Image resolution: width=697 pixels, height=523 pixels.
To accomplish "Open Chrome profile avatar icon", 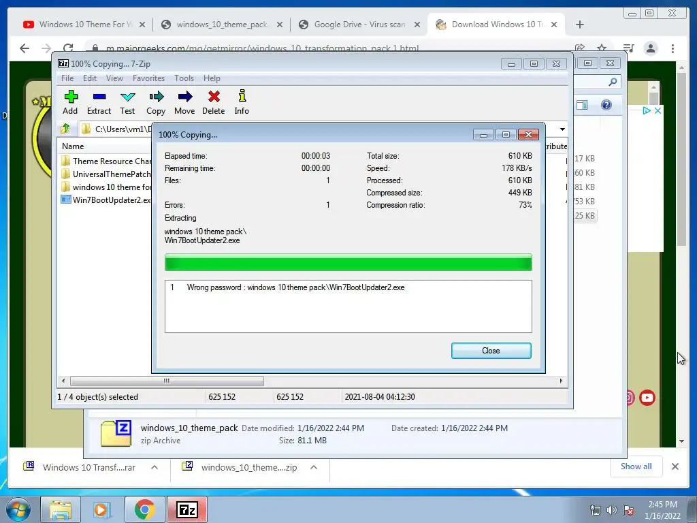I will [x=651, y=48].
